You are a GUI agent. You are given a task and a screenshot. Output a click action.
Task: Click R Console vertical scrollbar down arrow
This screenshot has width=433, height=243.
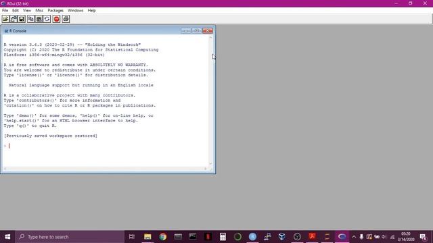coord(210,163)
